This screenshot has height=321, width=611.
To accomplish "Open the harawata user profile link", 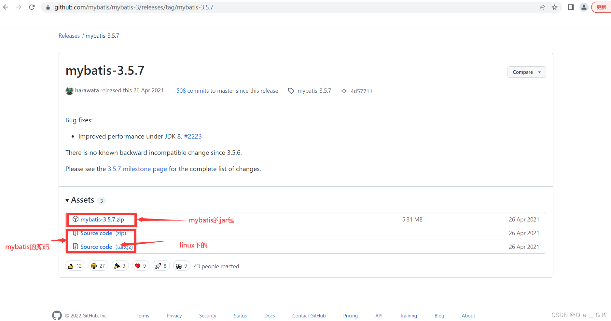I will [x=87, y=90].
